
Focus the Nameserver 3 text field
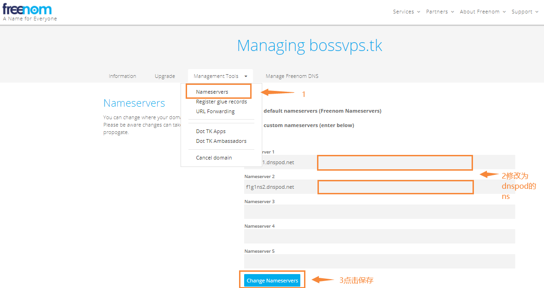pyautogui.click(x=379, y=211)
